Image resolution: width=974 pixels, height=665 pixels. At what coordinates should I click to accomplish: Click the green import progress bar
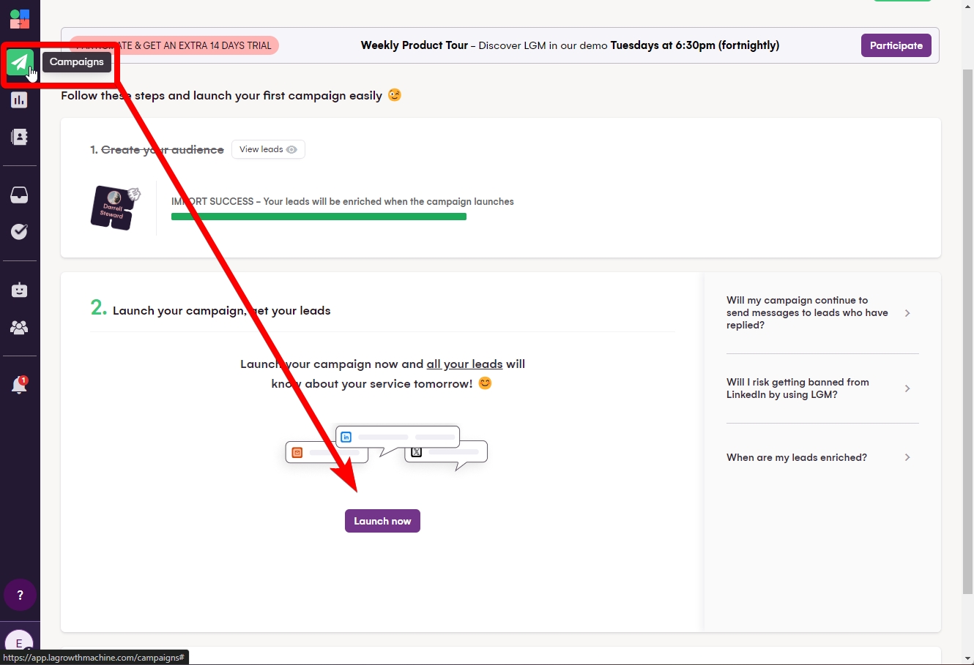319,217
